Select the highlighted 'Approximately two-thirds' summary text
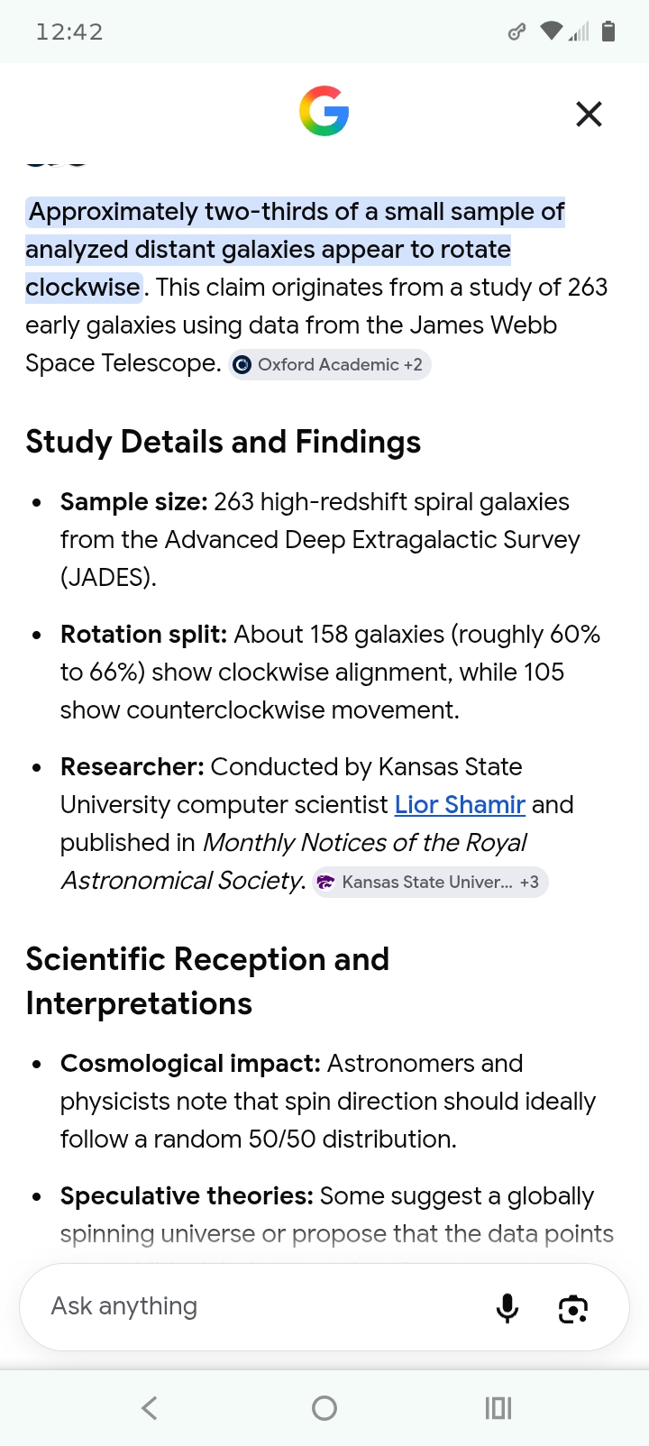This screenshot has width=649, height=1446. pyautogui.click(x=296, y=250)
